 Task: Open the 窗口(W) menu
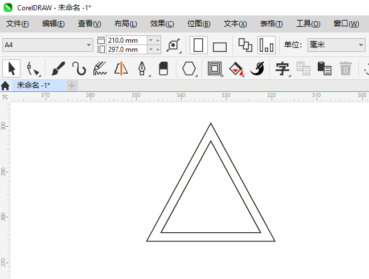coord(346,24)
